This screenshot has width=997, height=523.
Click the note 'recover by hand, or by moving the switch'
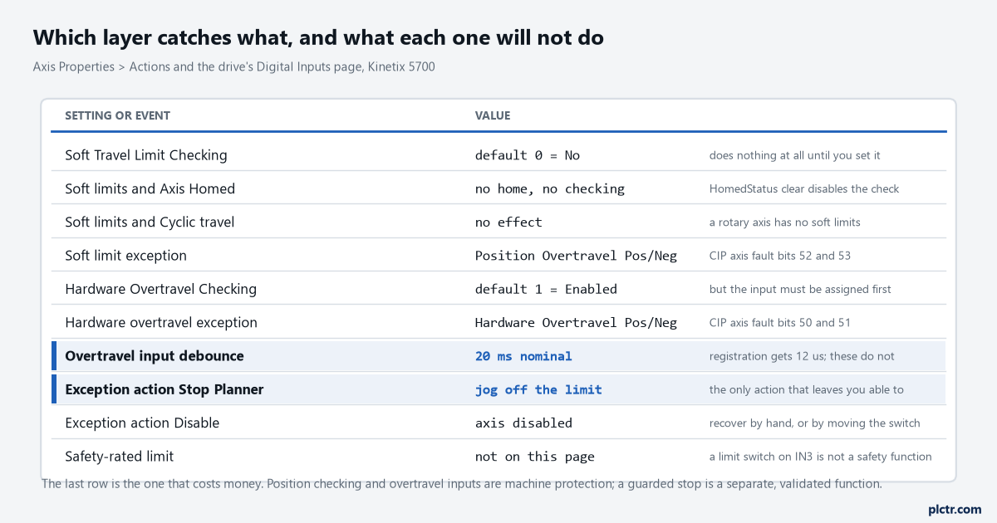click(815, 423)
